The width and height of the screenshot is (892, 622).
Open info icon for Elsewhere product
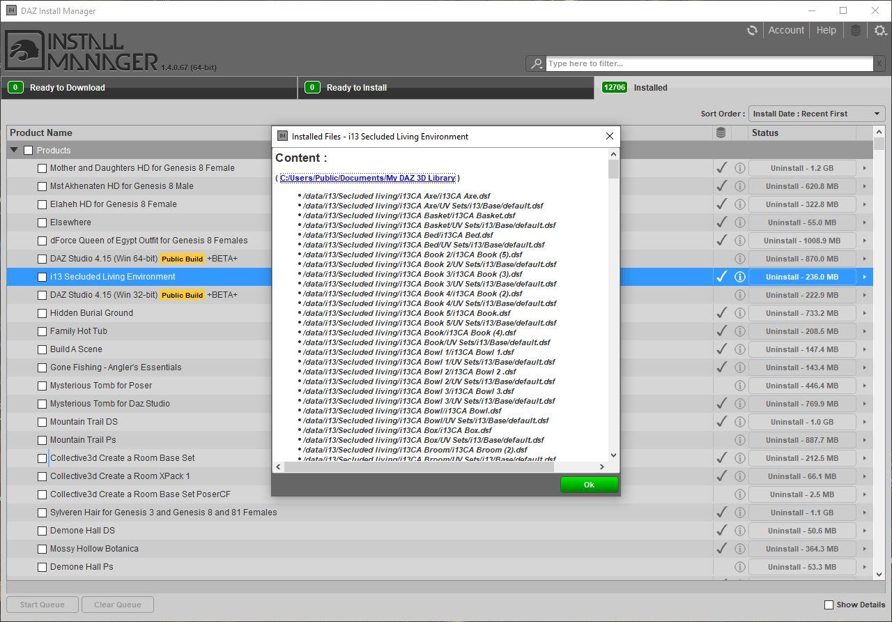tap(740, 222)
